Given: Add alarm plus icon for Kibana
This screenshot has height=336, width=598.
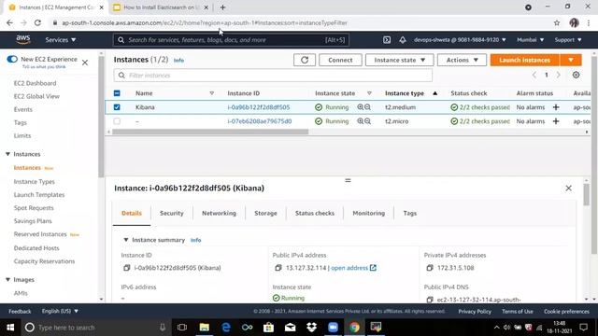Looking at the screenshot, I should [556, 107].
